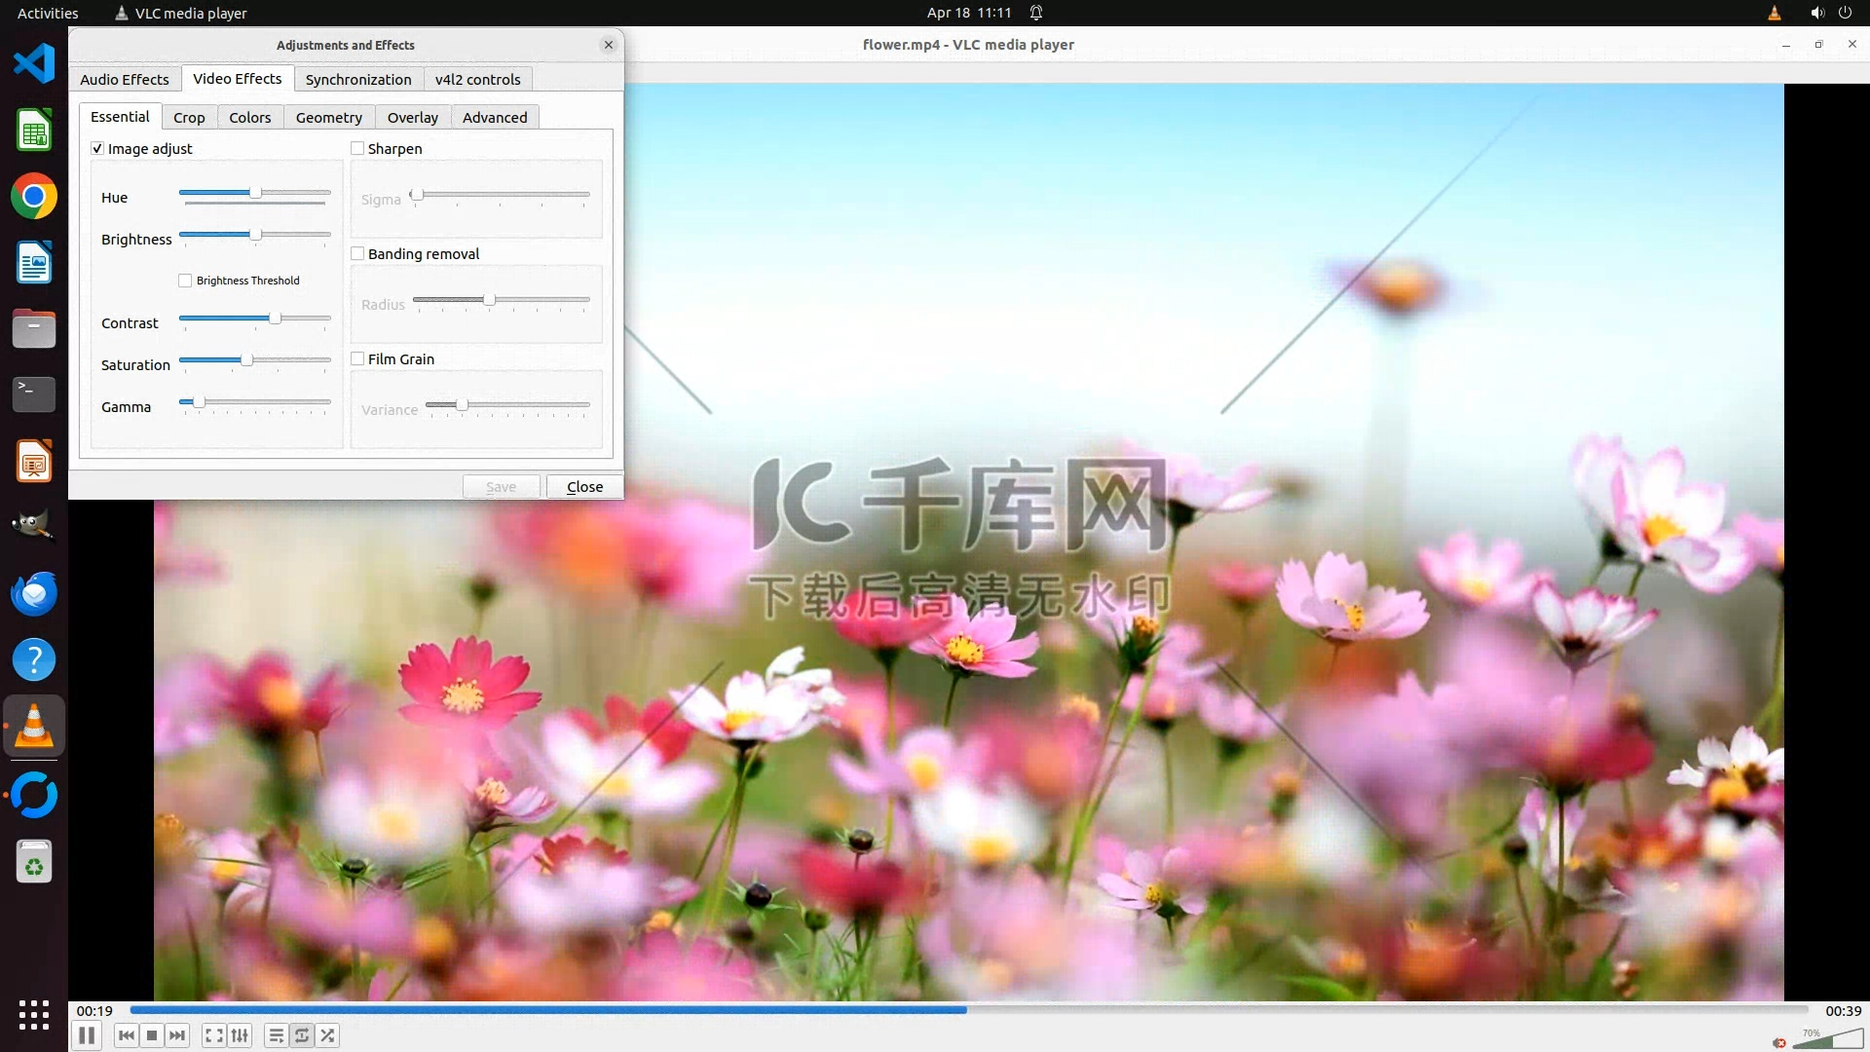Toggle the loop mode button
The width and height of the screenshot is (1870, 1052).
click(x=302, y=1035)
